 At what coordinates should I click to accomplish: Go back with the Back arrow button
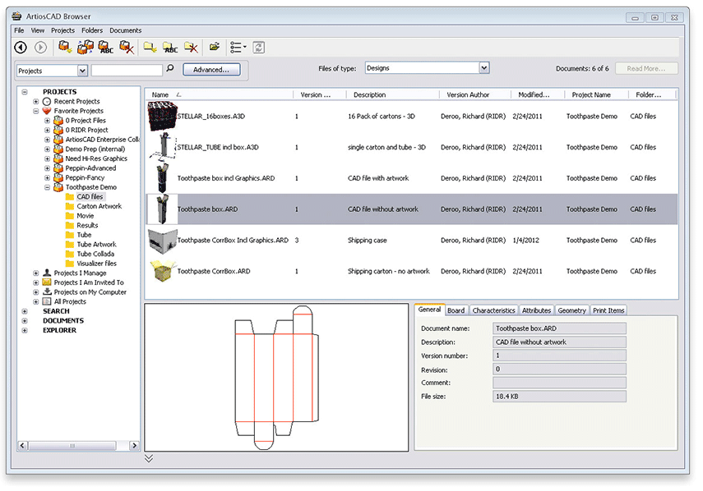point(21,47)
